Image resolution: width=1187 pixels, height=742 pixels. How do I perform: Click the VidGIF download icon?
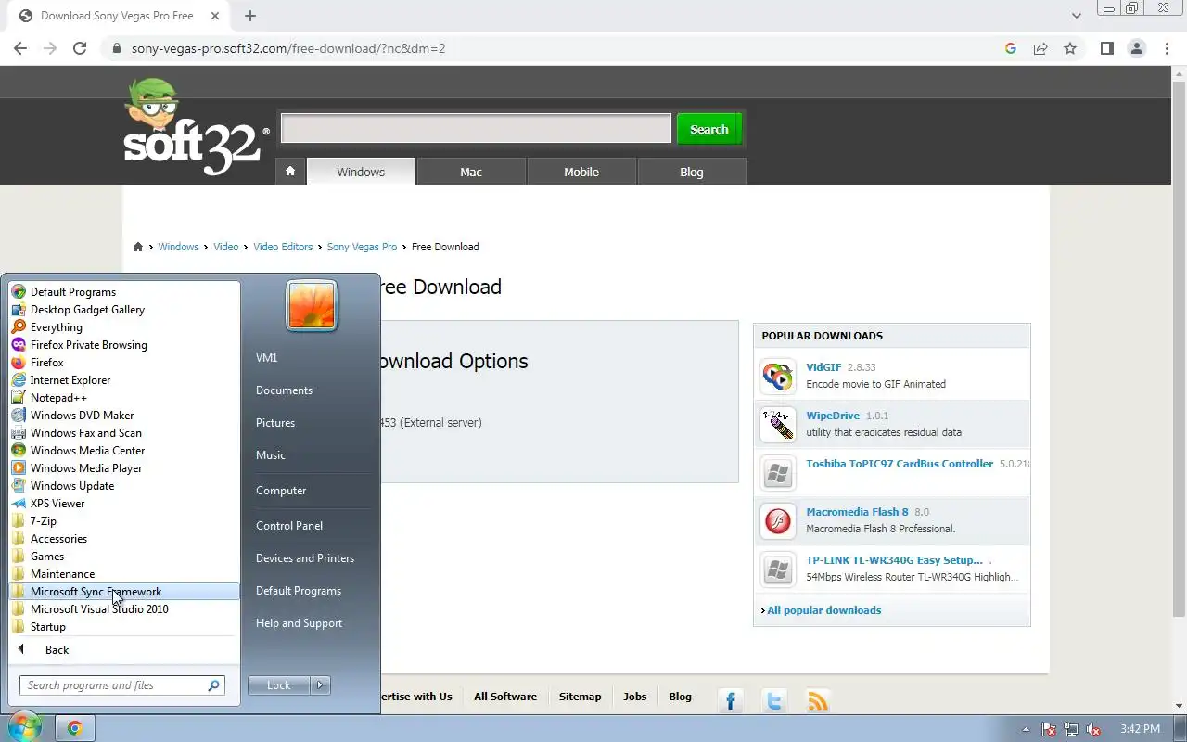coord(778,376)
